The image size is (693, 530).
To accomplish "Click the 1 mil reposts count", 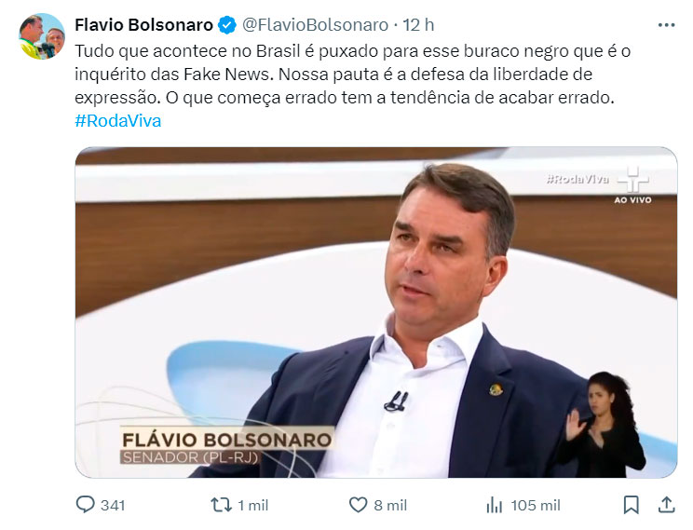I will pyautogui.click(x=252, y=505).
